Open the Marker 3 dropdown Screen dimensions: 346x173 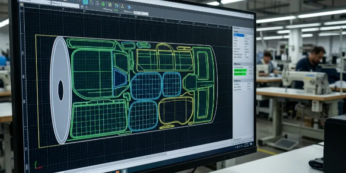pyautogui.click(x=65, y=4)
